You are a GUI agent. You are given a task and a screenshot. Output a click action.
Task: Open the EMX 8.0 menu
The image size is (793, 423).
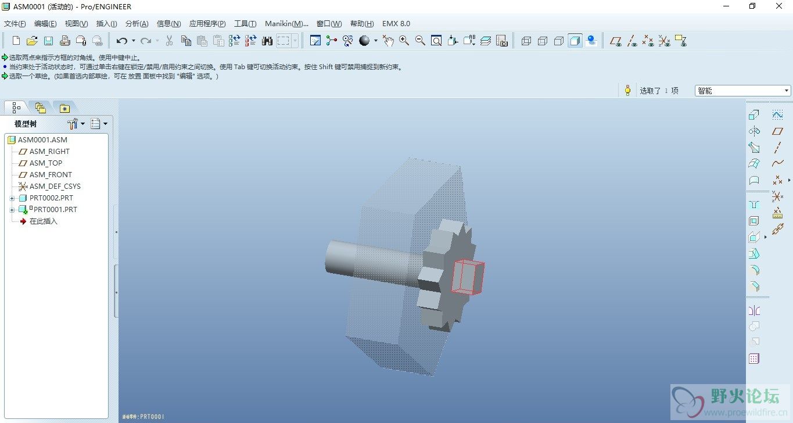tap(396, 24)
